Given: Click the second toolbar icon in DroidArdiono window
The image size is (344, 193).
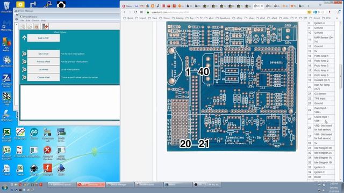Looking at the screenshot, I should click(x=30, y=26).
